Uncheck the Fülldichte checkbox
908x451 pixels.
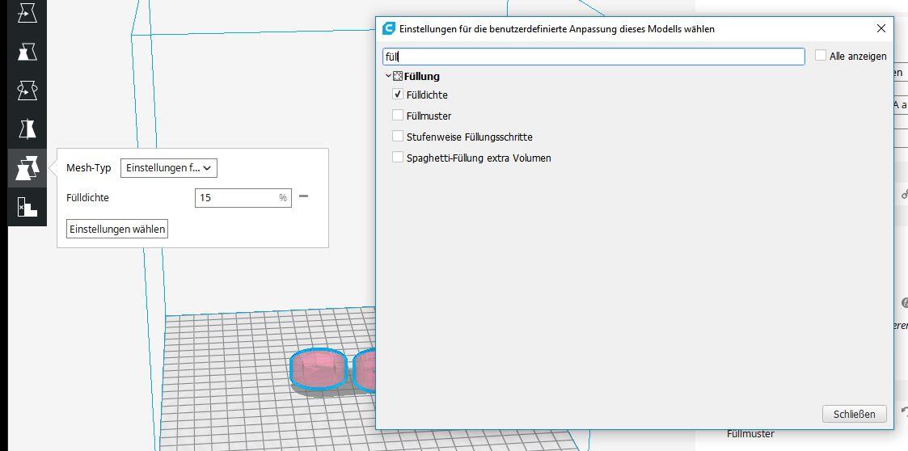[398, 95]
